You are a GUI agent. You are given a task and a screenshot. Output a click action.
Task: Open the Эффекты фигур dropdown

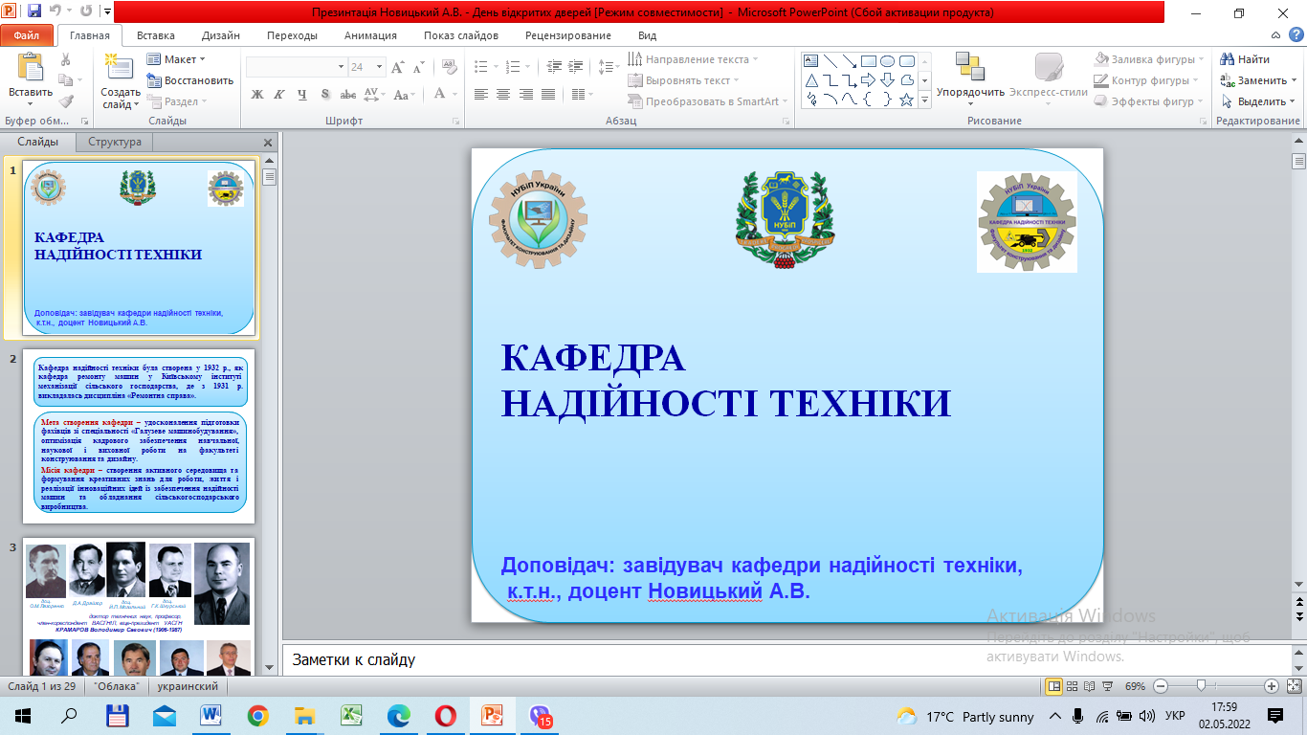point(1151,101)
